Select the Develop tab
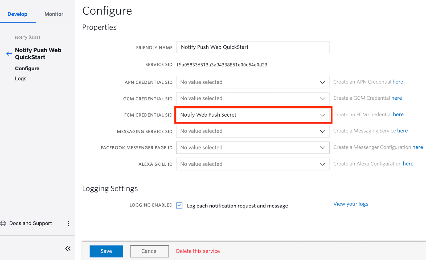The width and height of the screenshot is (426, 260). pyautogui.click(x=18, y=14)
